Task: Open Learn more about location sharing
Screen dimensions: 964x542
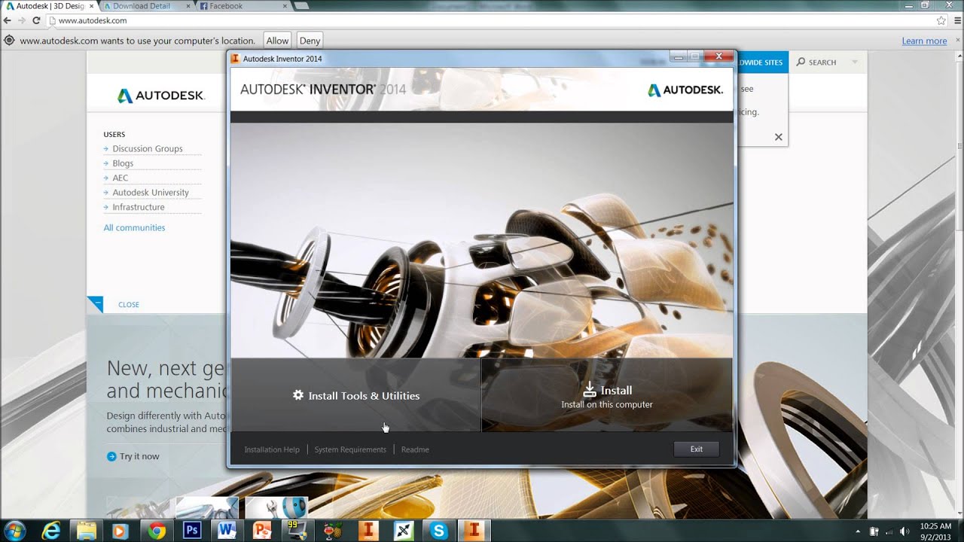Action: point(924,41)
